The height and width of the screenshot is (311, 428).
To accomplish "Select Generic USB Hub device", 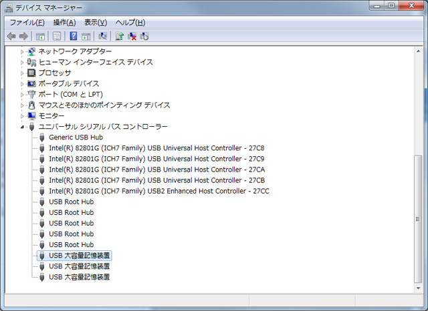I will pyautogui.click(x=76, y=137).
